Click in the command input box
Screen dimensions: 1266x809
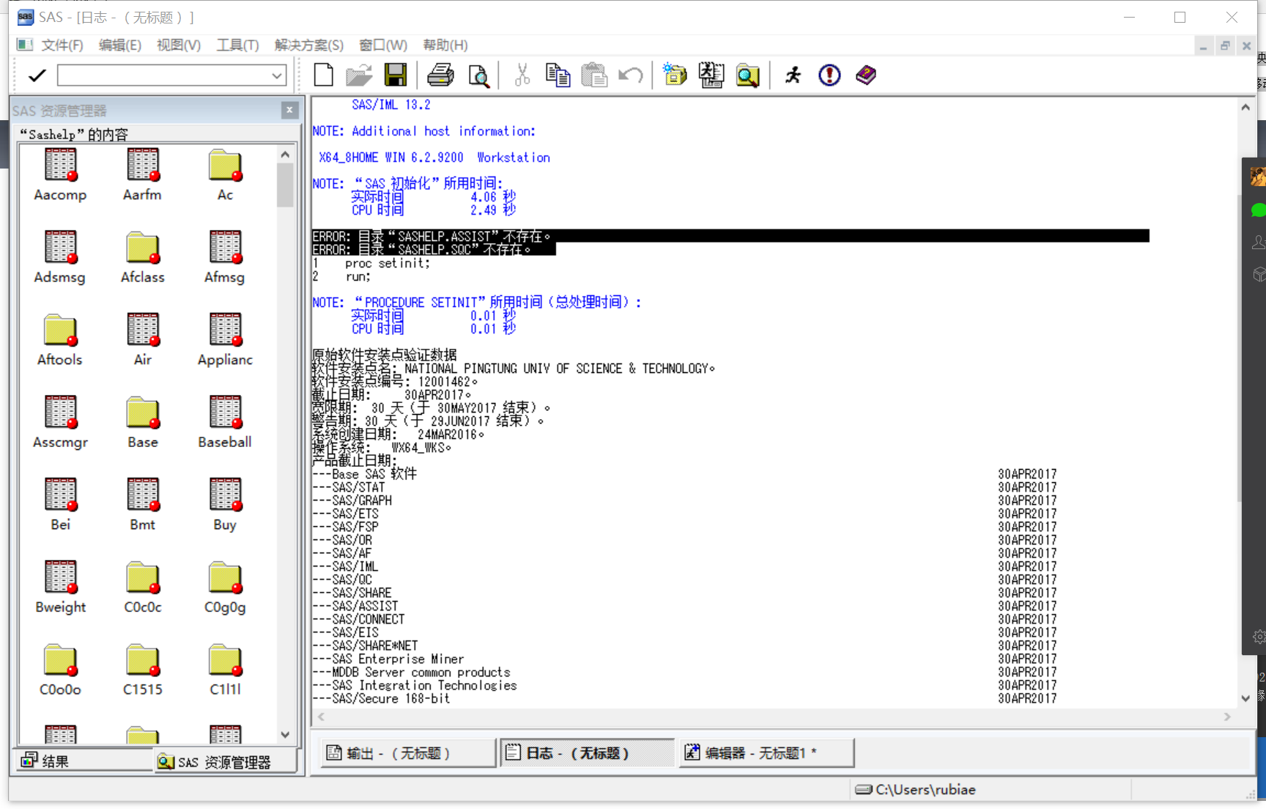(x=163, y=75)
